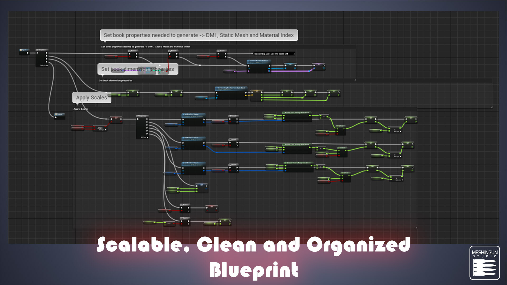
Task: Click the Inputs node at the top left
Action: tap(24, 50)
